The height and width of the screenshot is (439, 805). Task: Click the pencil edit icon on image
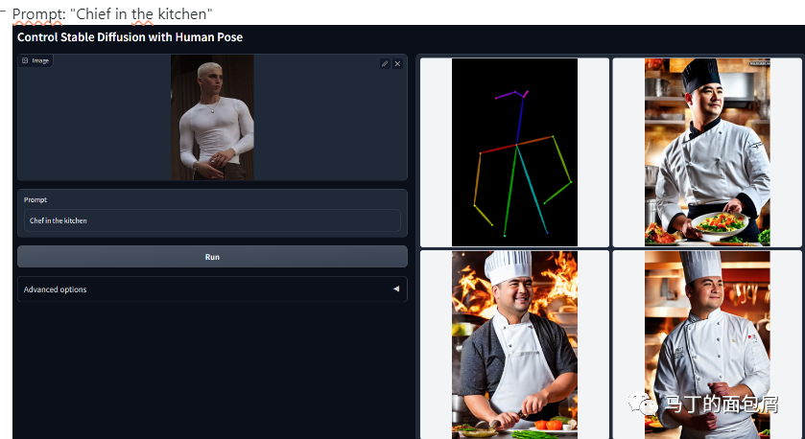pyautogui.click(x=385, y=63)
